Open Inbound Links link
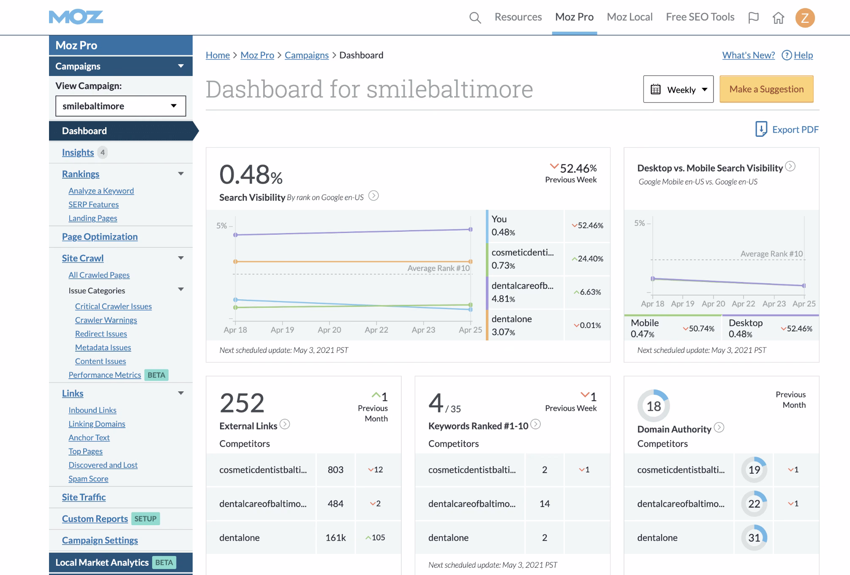The height and width of the screenshot is (575, 850). [92, 410]
